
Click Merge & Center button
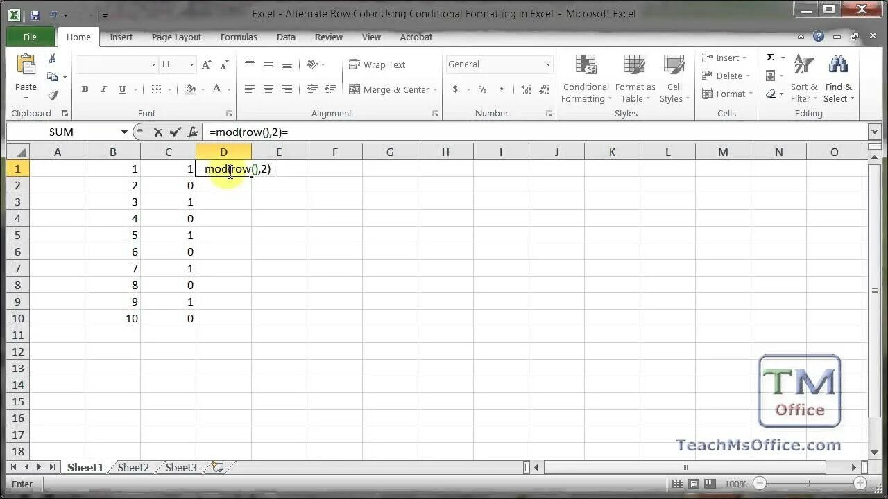[393, 89]
